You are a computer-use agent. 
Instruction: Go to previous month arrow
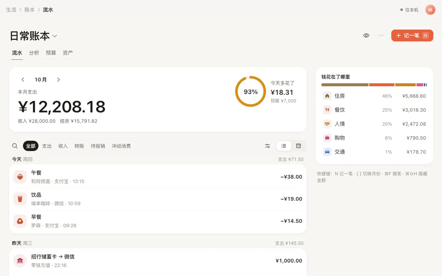[23, 79]
